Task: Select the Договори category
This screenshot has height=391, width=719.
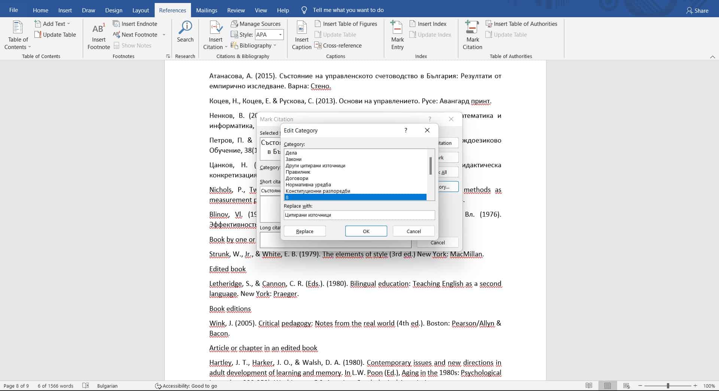Action: [x=355, y=178]
